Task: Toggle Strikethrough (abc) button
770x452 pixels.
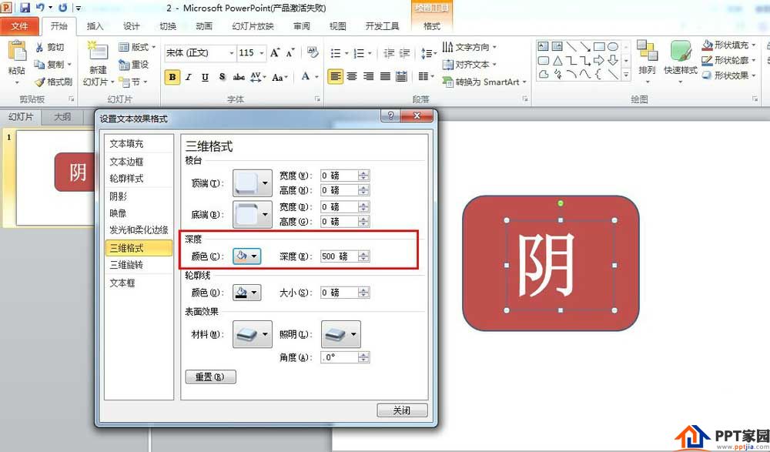Action: click(239, 77)
